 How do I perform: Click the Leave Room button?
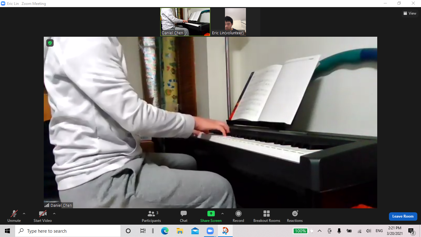(x=403, y=216)
